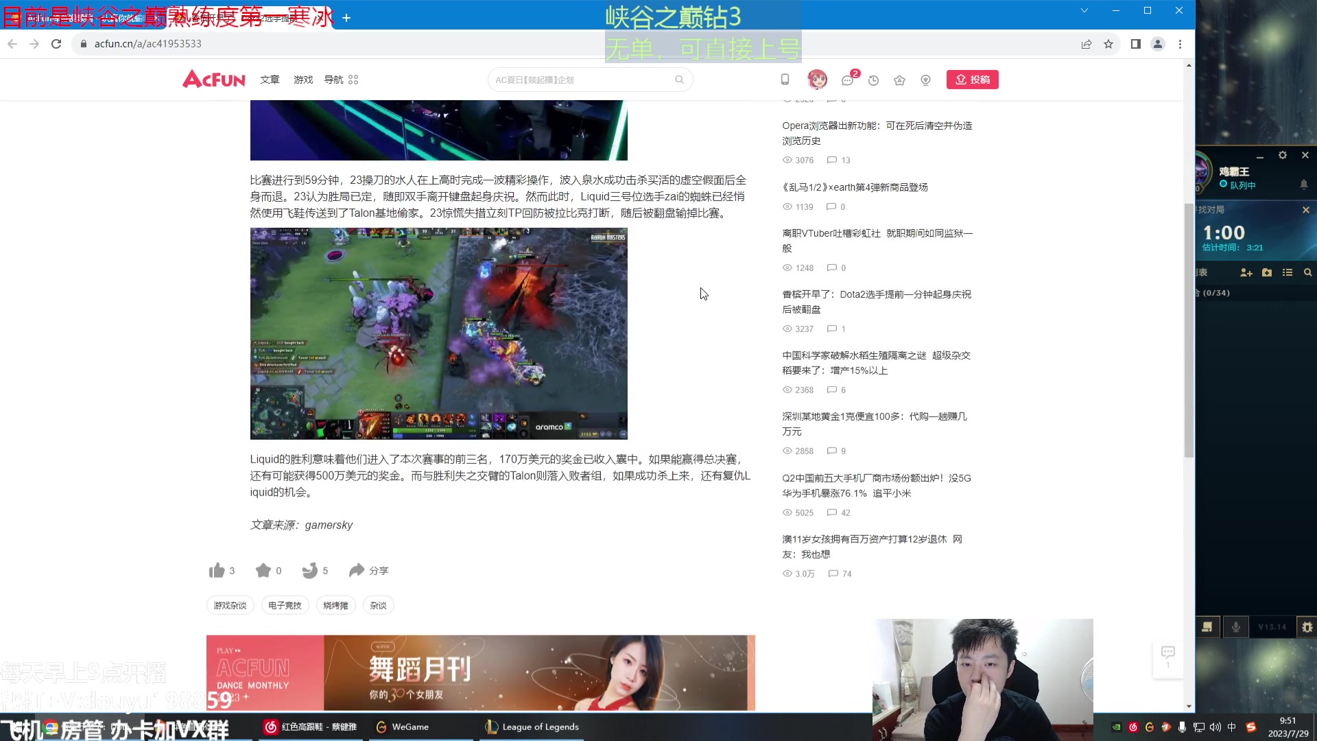Image resolution: width=1317 pixels, height=741 pixels.
Task: Toggle the collect star under the article
Action: tap(264, 570)
